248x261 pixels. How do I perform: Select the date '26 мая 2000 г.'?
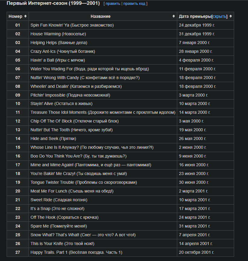coord(193,138)
